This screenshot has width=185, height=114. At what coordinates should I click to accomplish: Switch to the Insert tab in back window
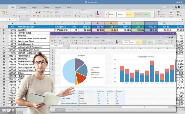[34, 7]
